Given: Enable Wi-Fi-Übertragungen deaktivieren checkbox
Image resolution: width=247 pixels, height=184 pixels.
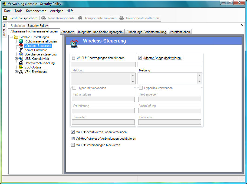Looking at the screenshot, I should click(x=73, y=58).
